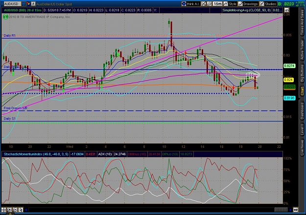Click the Free Drawn S/R line label
Screen dimensions: 306x215
tap(16, 108)
